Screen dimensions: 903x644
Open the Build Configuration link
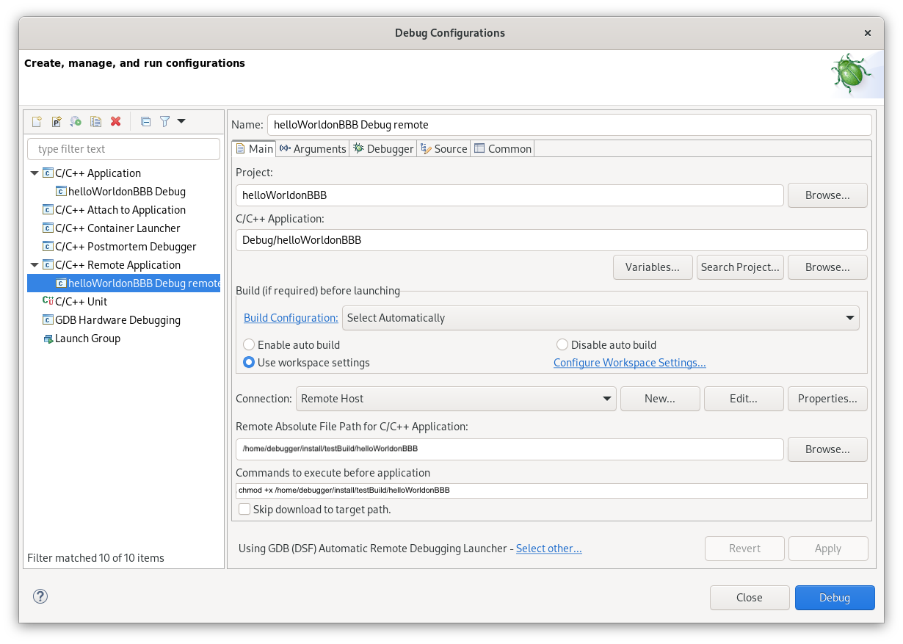291,318
